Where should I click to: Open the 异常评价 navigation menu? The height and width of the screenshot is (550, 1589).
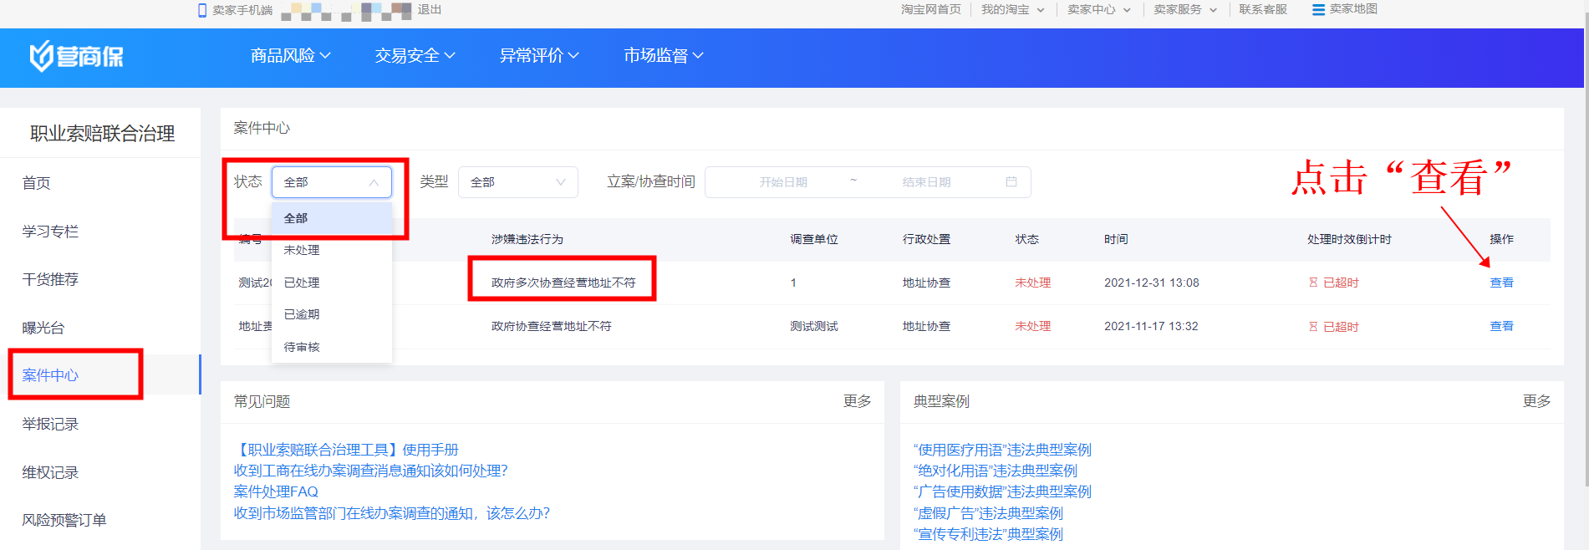(x=538, y=55)
